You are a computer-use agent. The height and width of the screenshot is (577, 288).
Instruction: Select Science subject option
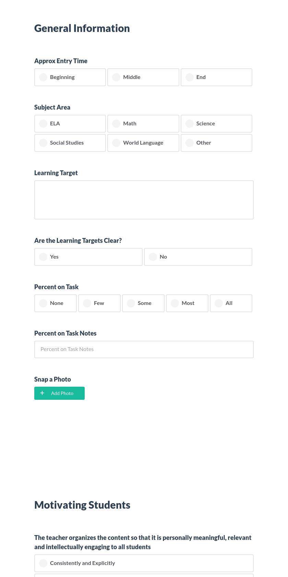coord(216,123)
